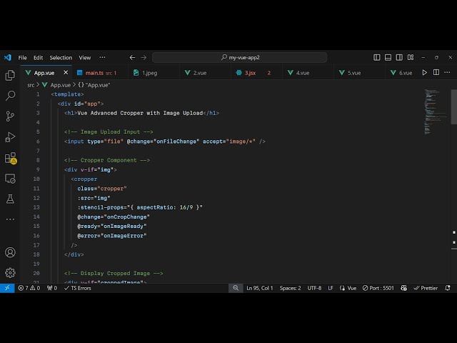
Task: Open the Testing flask view
Action: point(10,199)
